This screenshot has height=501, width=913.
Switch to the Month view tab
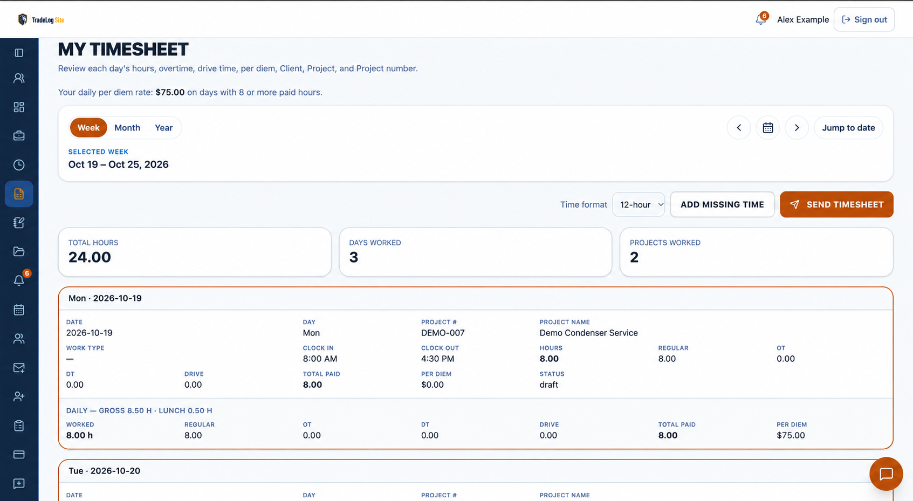[x=127, y=128]
